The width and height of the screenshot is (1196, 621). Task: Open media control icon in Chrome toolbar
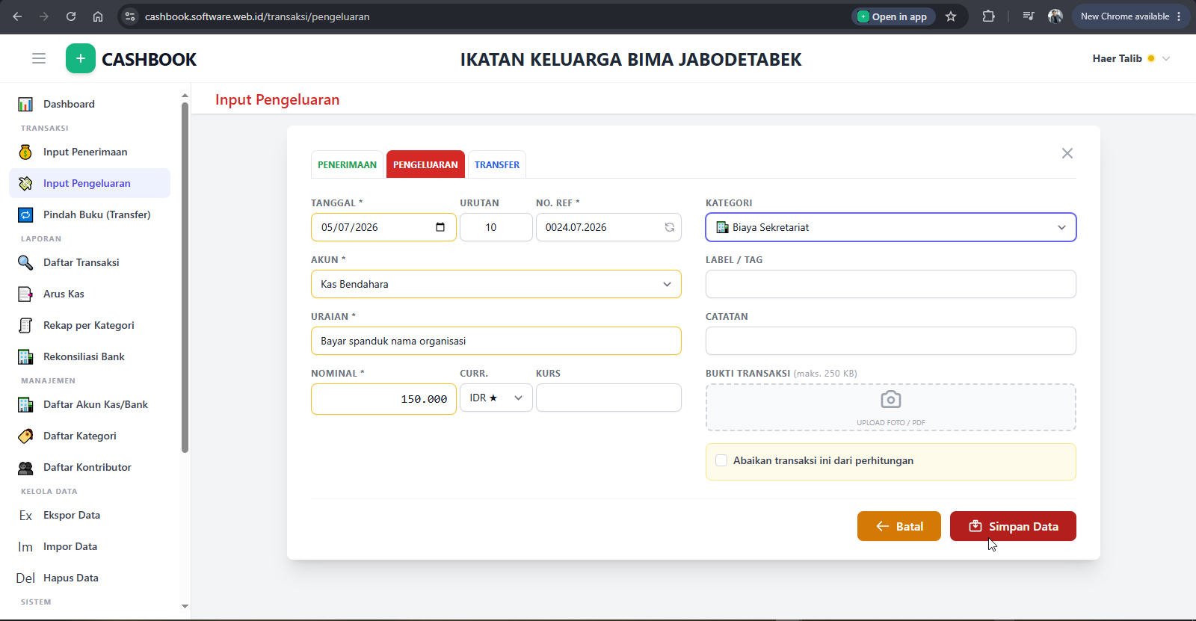1029,16
